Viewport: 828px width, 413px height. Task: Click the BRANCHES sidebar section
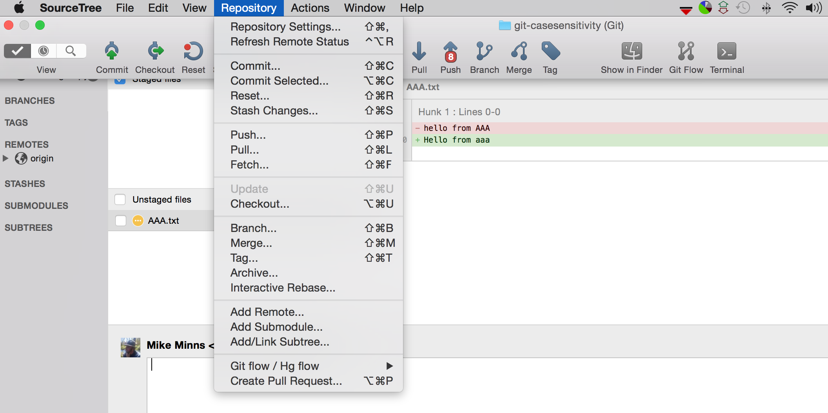click(x=30, y=101)
